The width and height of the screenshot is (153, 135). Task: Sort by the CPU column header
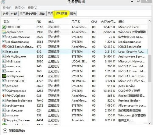point(94,22)
